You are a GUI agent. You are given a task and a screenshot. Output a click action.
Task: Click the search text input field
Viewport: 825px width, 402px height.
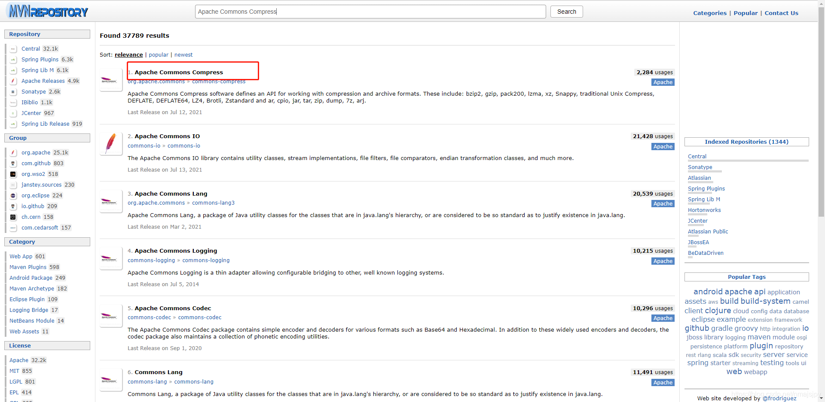(x=370, y=12)
